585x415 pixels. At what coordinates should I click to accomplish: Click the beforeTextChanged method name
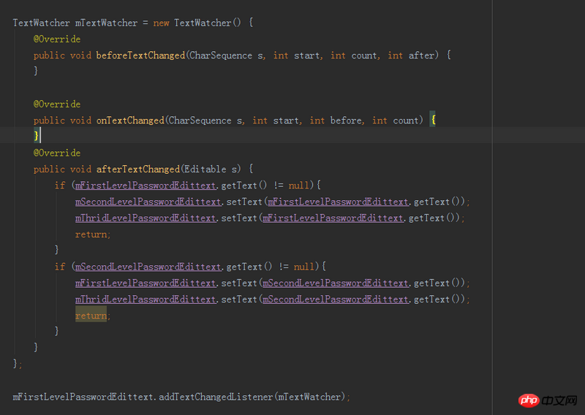pyautogui.click(x=140, y=56)
